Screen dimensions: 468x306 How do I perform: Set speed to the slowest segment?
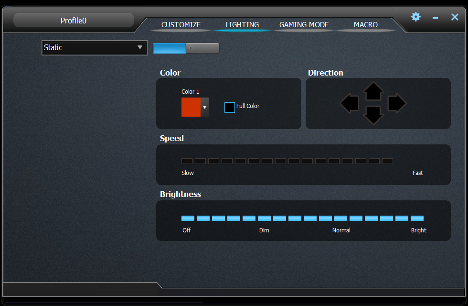point(187,161)
